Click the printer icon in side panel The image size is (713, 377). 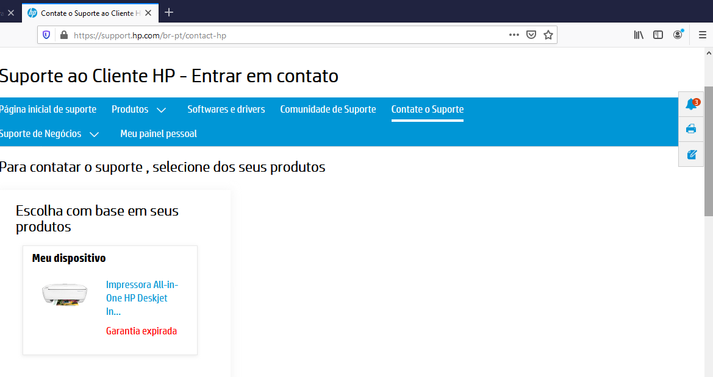point(691,129)
